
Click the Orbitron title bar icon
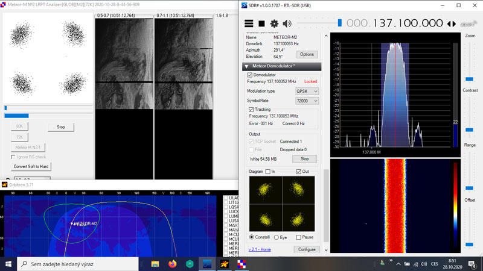[4, 185]
